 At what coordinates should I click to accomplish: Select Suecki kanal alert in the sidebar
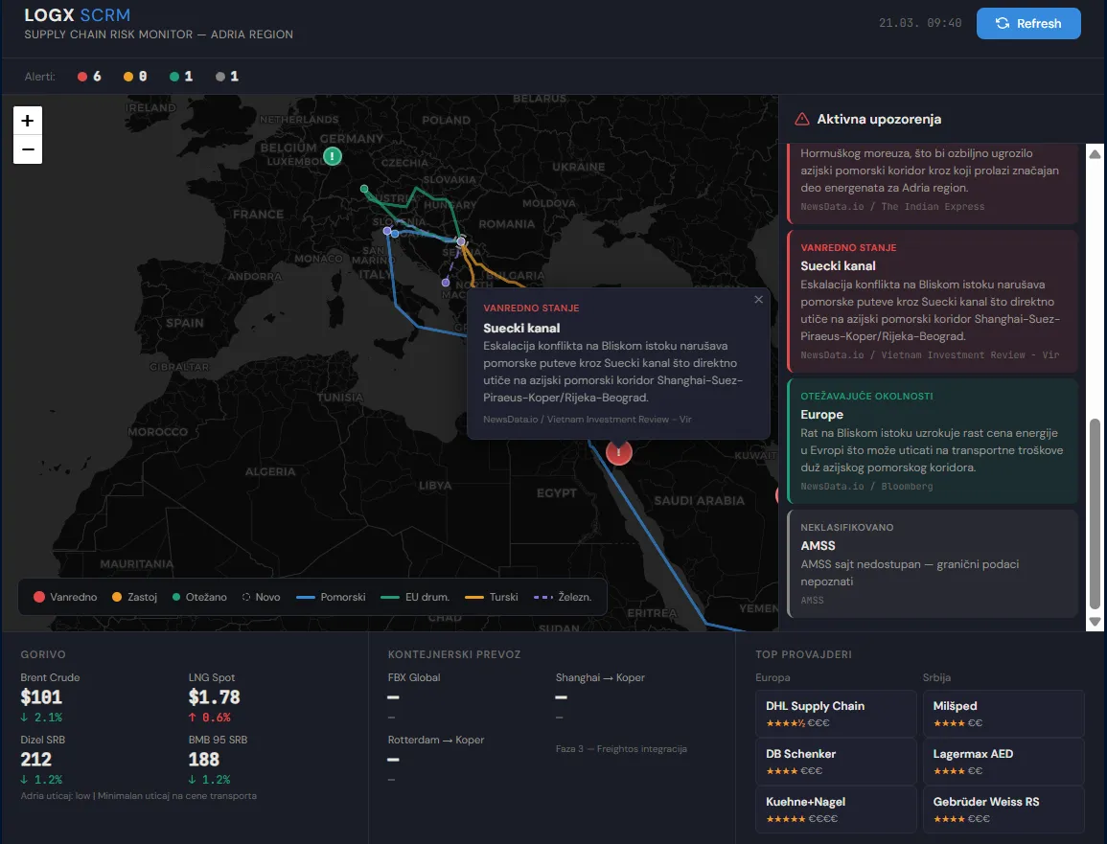tap(933, 300)
